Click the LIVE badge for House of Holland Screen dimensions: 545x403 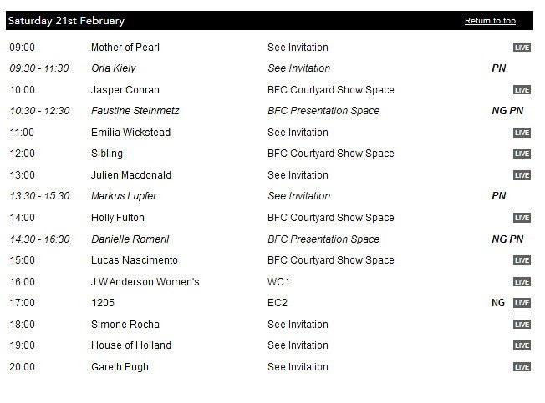coord(522,345)
